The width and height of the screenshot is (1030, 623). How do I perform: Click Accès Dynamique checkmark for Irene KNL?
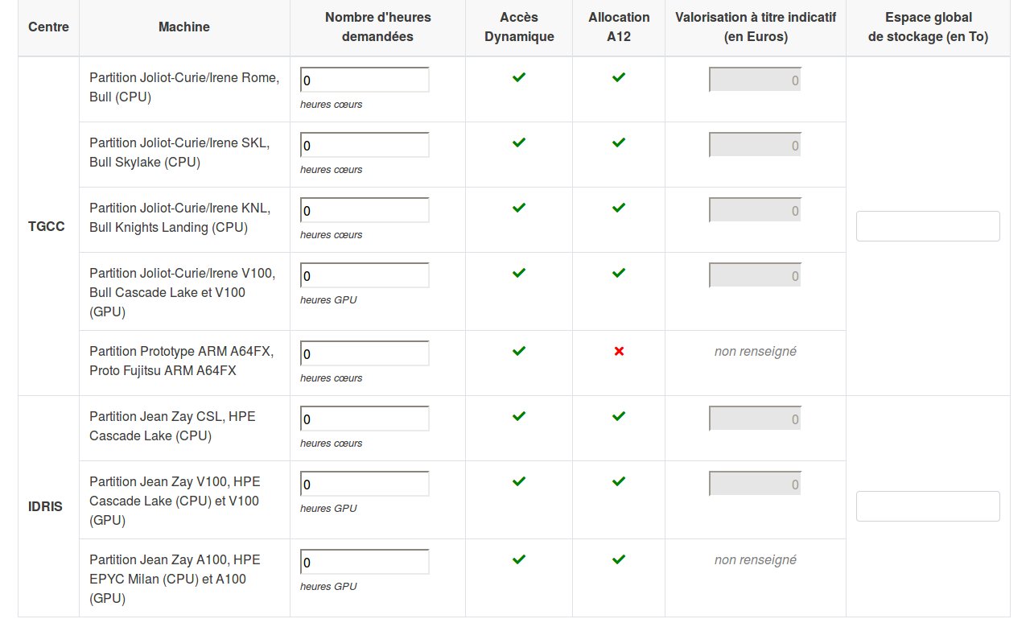[x=519, y=208]
